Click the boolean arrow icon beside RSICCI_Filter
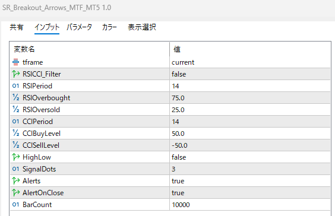 16,74
